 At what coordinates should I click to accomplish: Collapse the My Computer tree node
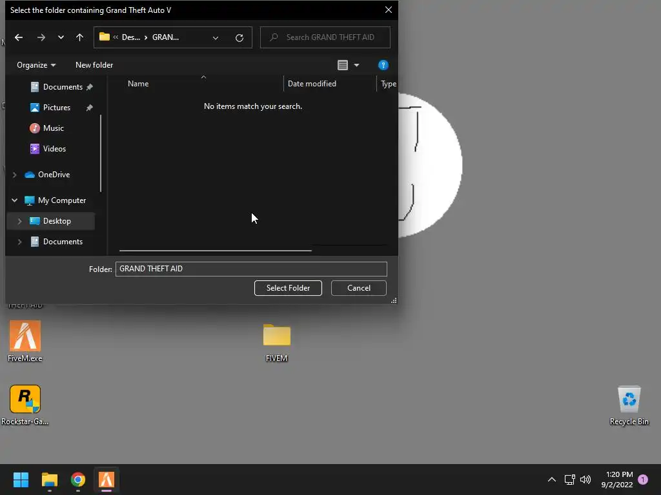(x=14, y=200)
